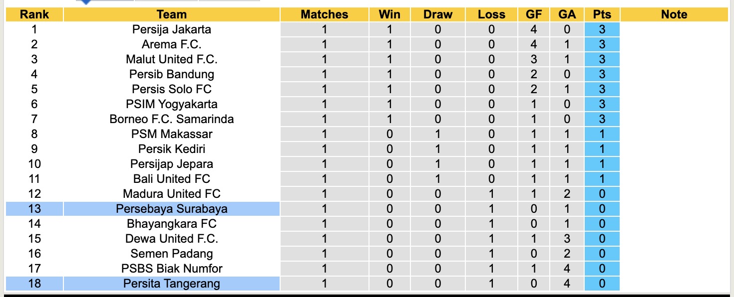Click the Team column header

tap(171, 14)
